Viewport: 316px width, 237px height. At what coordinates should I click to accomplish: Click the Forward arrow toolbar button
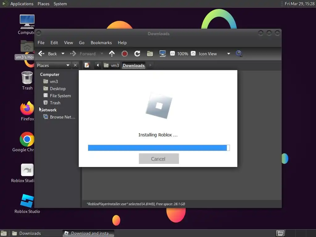(73, 54)
